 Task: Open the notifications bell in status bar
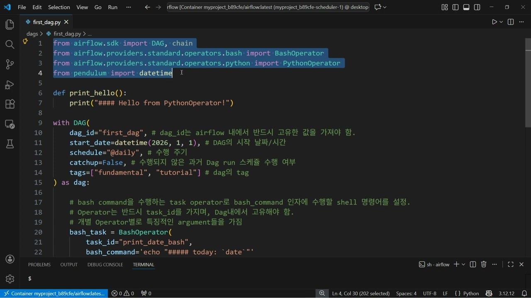tap(524, 293)
